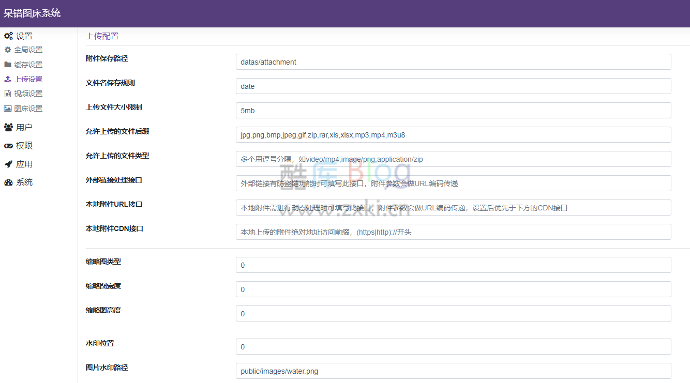Viewport: 690px width, 383px height.
Task: Click the upload icon for 上传设置
Action: coord(8,79)
